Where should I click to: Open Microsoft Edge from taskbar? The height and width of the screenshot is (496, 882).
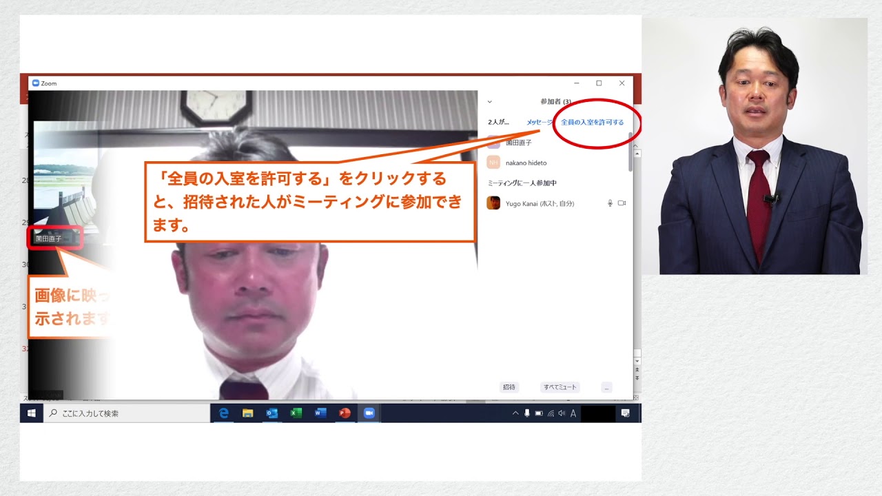[223, 413]
